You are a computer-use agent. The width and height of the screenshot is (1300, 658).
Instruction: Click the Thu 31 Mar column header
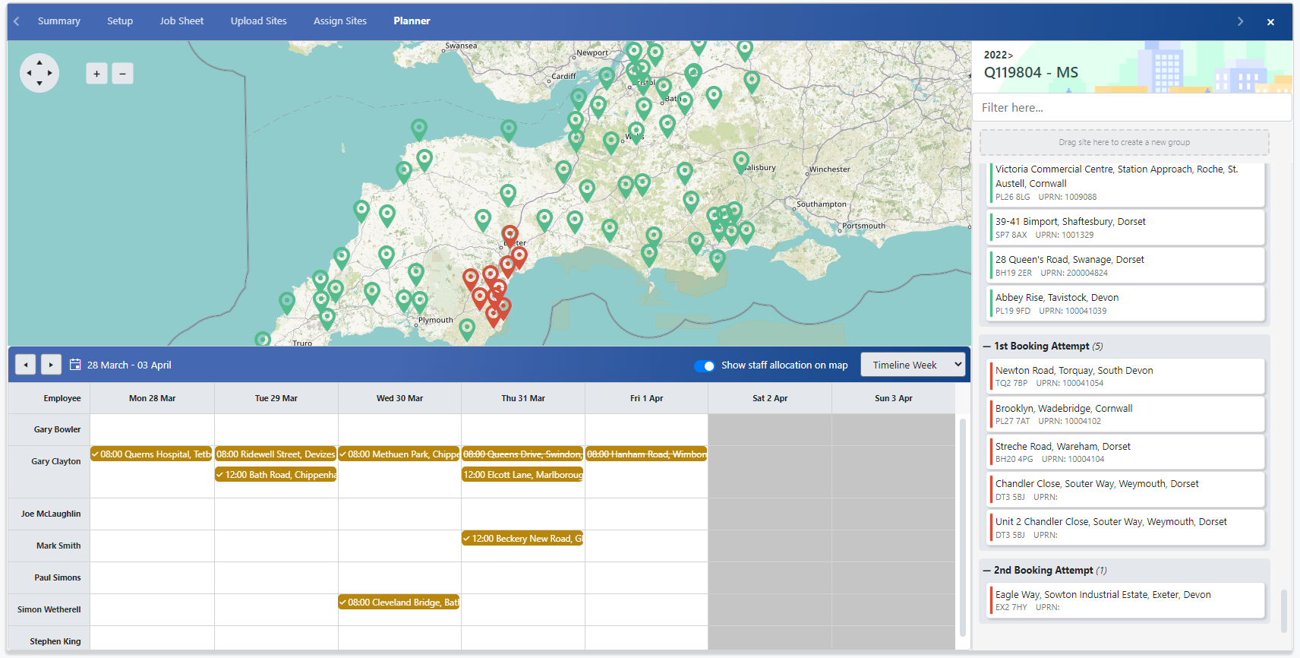tap(523, 399)
